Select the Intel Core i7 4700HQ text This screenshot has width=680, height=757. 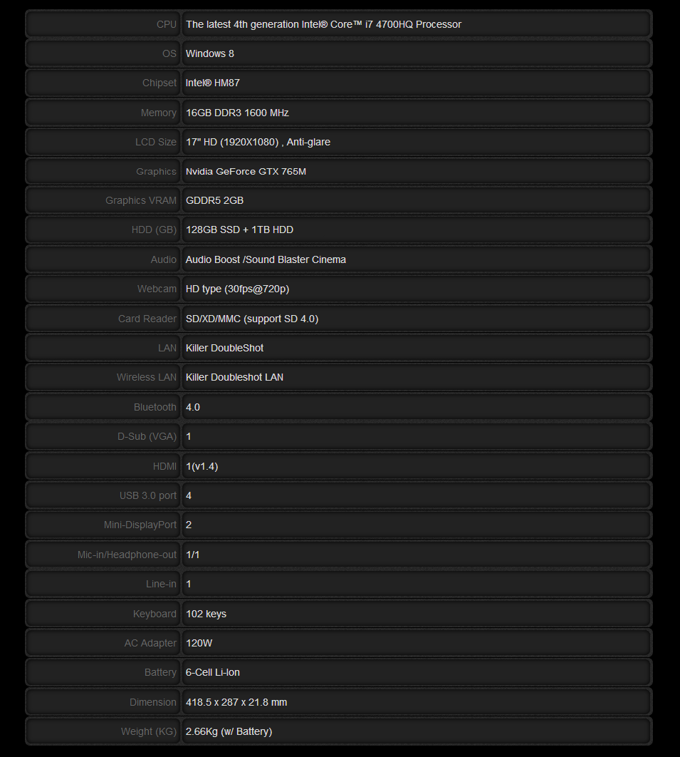point(323,24)
